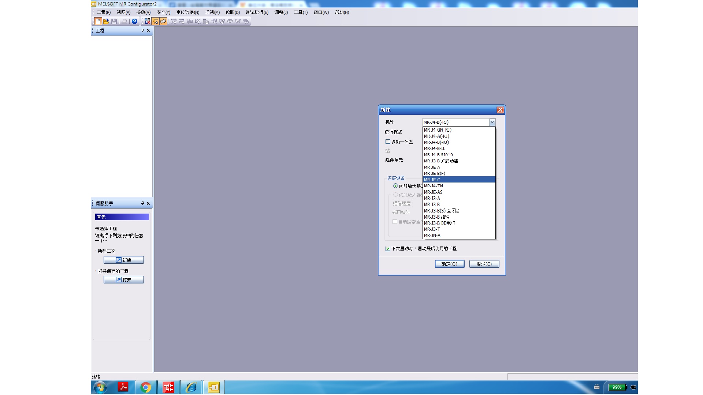
Task: Click the New project toolbar icon
Action: (98, 21)
